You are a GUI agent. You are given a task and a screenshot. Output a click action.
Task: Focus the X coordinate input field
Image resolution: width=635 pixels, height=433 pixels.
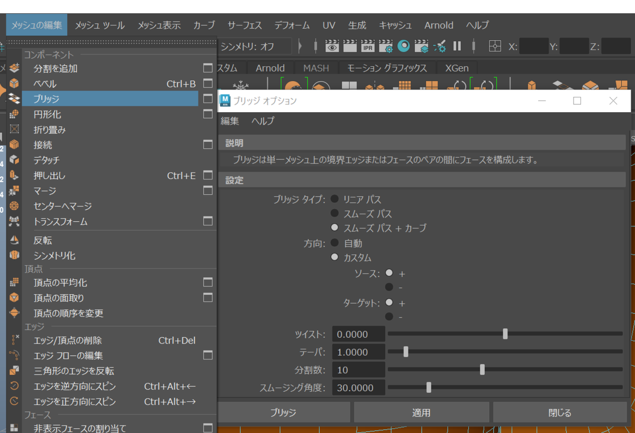[x=533, y=46]
